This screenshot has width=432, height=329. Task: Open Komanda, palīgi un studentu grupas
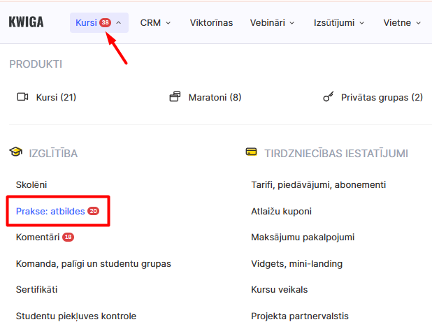click(94, 263)
